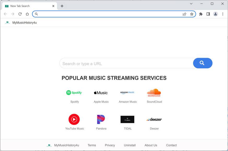Select the New Tab Search tab

[x=30, y=6]
